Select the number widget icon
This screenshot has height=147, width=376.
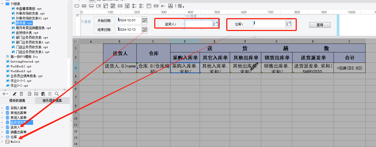click(x=120, y=6)
